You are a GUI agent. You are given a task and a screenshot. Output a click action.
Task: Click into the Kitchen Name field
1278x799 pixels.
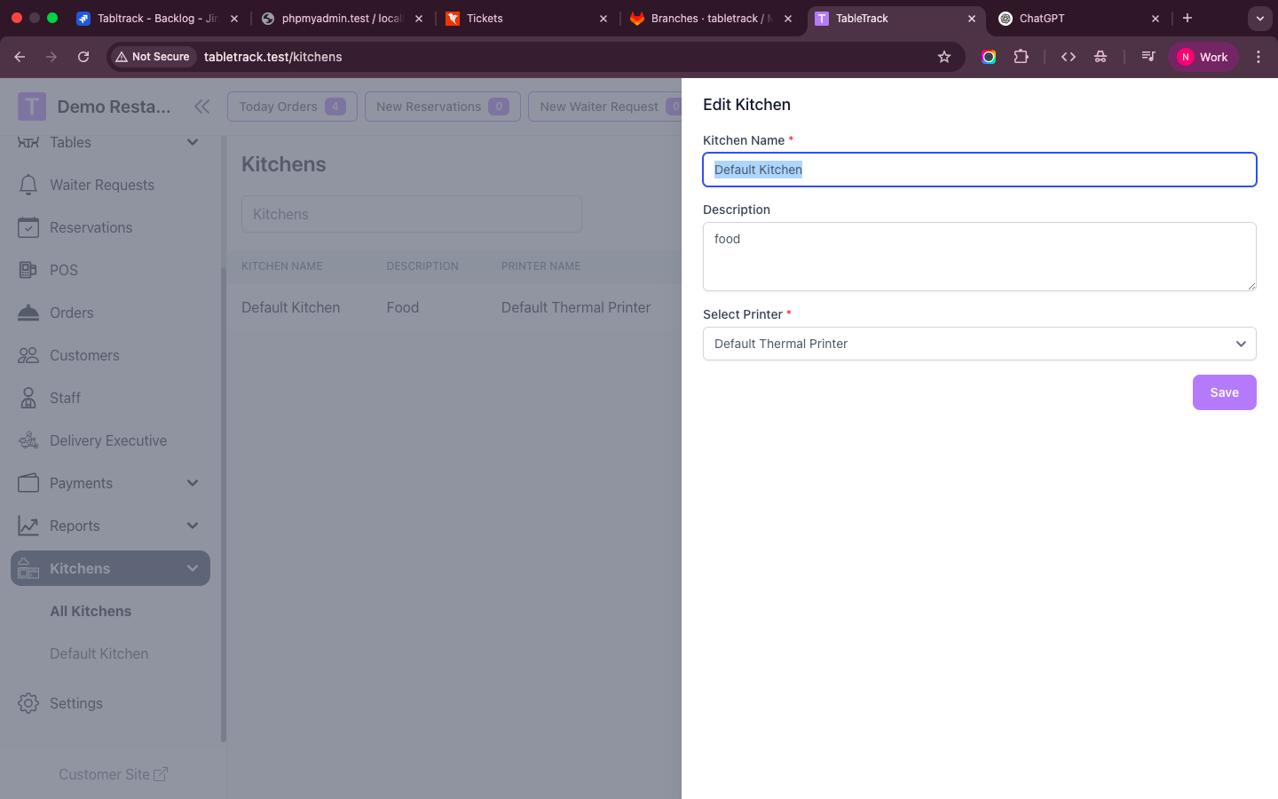(x=979, y=170)
